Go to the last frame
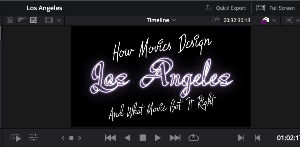Image resolution: width=300 pixels, height=147 pixels. [x=175, y=137]
